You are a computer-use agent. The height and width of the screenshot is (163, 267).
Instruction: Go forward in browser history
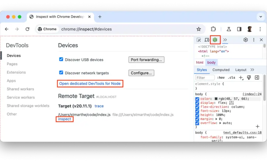(x=17, y=29)
